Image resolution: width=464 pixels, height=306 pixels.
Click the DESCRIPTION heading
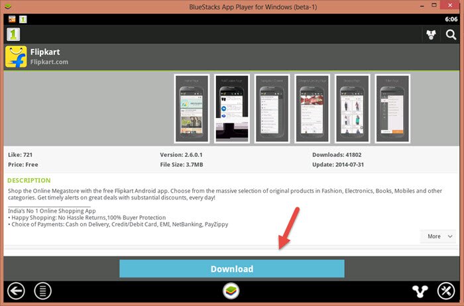[29, 180]
